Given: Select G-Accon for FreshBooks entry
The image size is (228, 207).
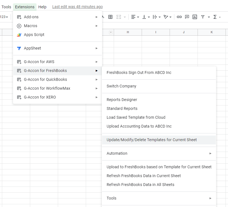Looking at the screenshot, I should click(x=58, y=71).
